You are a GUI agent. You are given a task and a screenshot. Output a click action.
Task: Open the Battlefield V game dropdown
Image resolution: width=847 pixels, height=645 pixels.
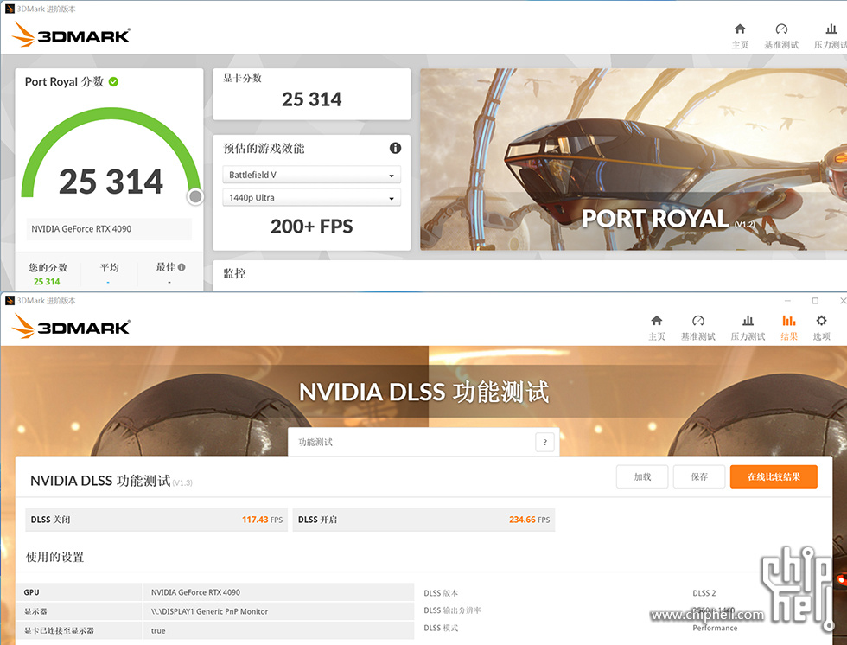point(312,175)
